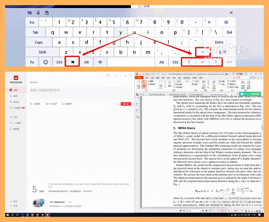The width and height of the screenshot is (269, 222).
Task: Hit the backspace key on the touch keyboard
Action: (x=226, y=22)
